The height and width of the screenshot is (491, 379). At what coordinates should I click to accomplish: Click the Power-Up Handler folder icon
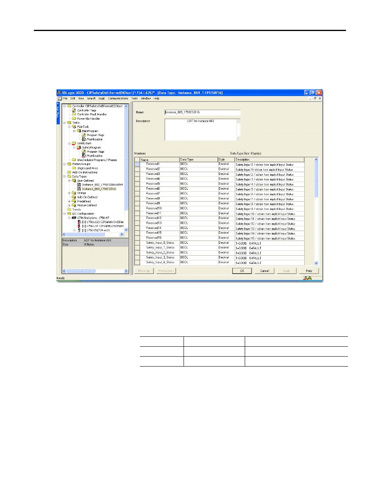coord(74,118)
